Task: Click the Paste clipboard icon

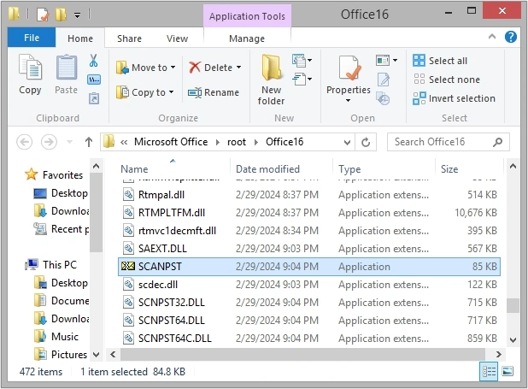Action: pos(67,68)
